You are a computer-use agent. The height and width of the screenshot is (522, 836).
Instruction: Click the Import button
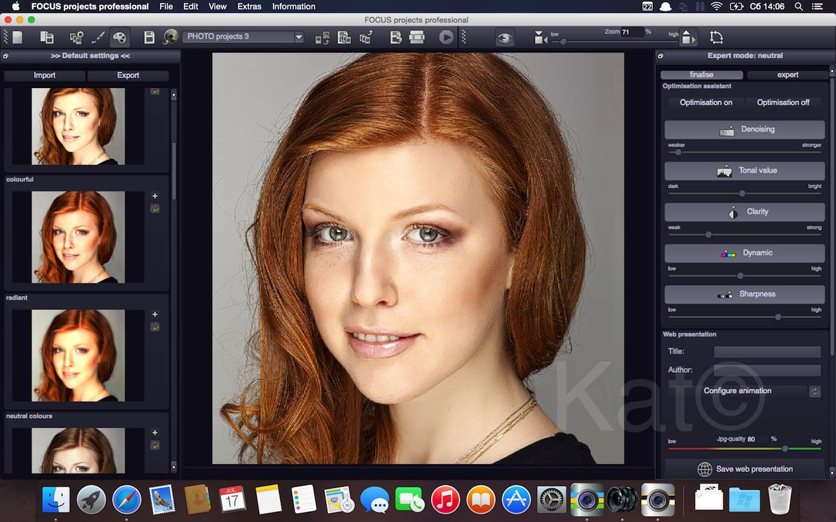pos(44,76)
